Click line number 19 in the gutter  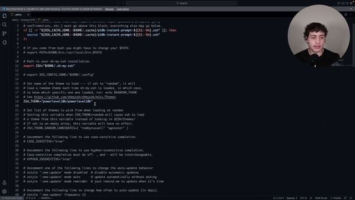pos(17,101)
